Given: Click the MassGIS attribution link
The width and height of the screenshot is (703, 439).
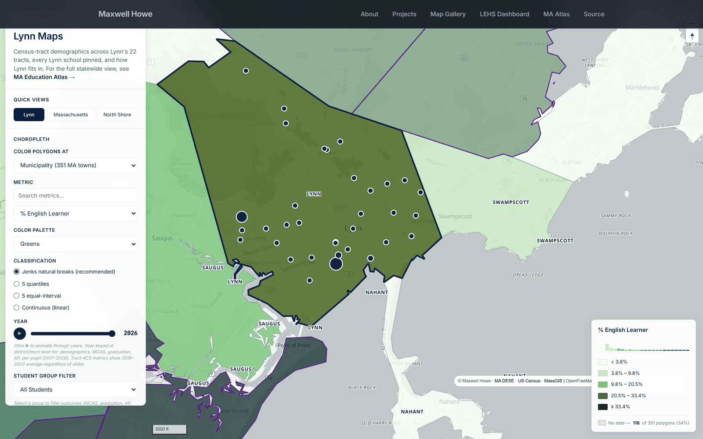Looking at the screenshot, I should coord(553,381).
